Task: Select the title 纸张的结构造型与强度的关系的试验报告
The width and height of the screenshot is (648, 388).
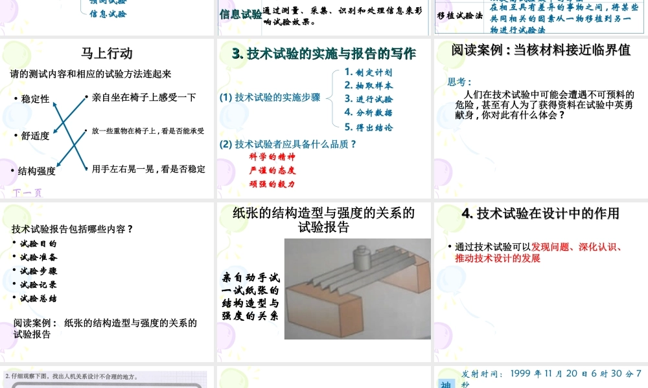Action: click(x=323, y=220)
